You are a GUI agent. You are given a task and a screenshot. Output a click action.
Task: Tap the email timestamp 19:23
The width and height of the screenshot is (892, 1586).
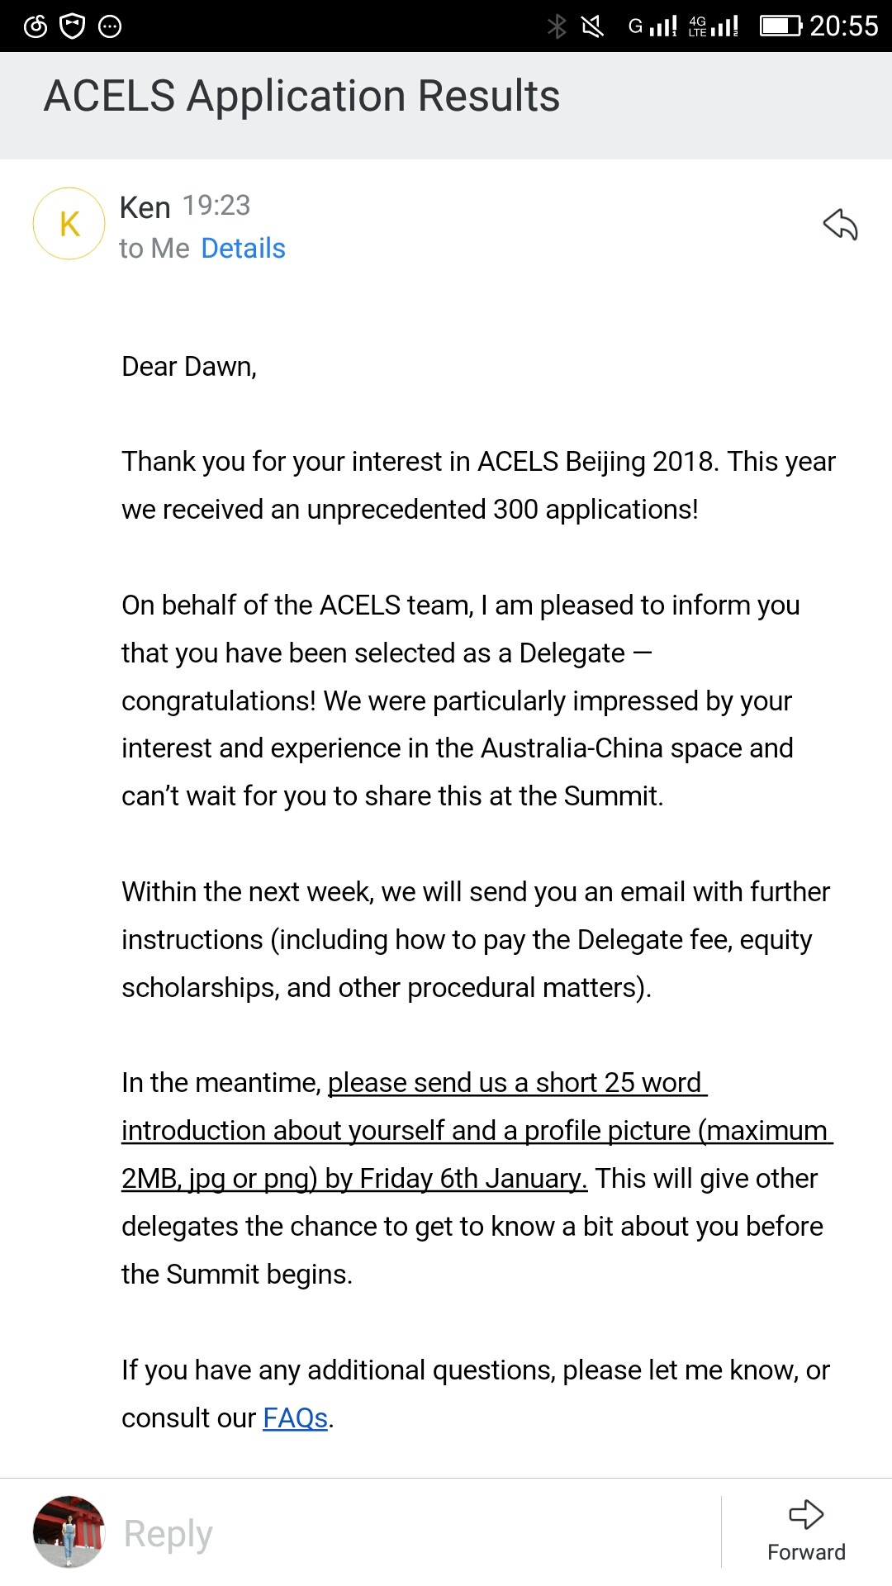pyautogui.click(x=216, y=206)
